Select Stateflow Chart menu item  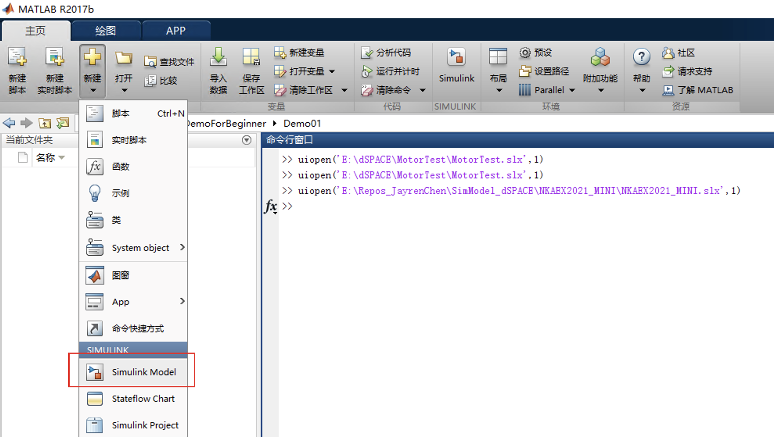(x=133, y=399)
